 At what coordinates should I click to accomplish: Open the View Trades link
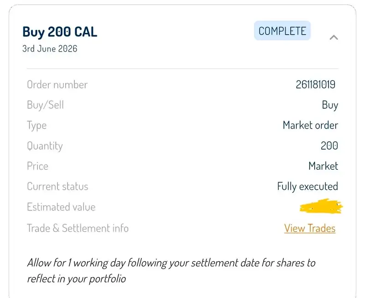pos(310,228)
